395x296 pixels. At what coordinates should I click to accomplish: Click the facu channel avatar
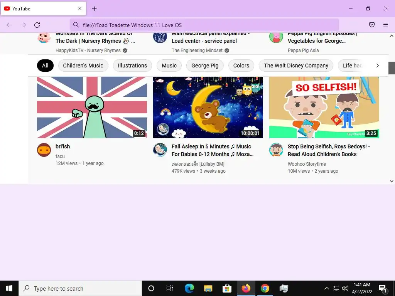(44, 150)
